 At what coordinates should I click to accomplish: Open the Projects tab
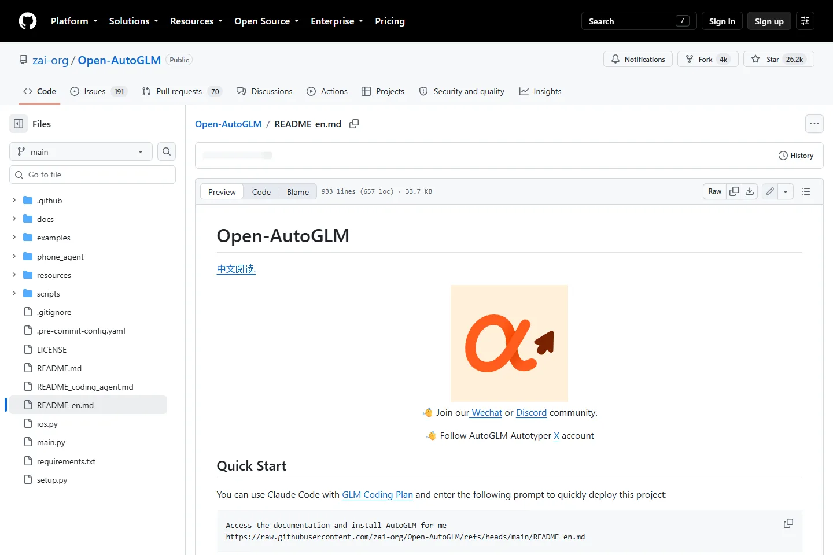tap(383, 91)
